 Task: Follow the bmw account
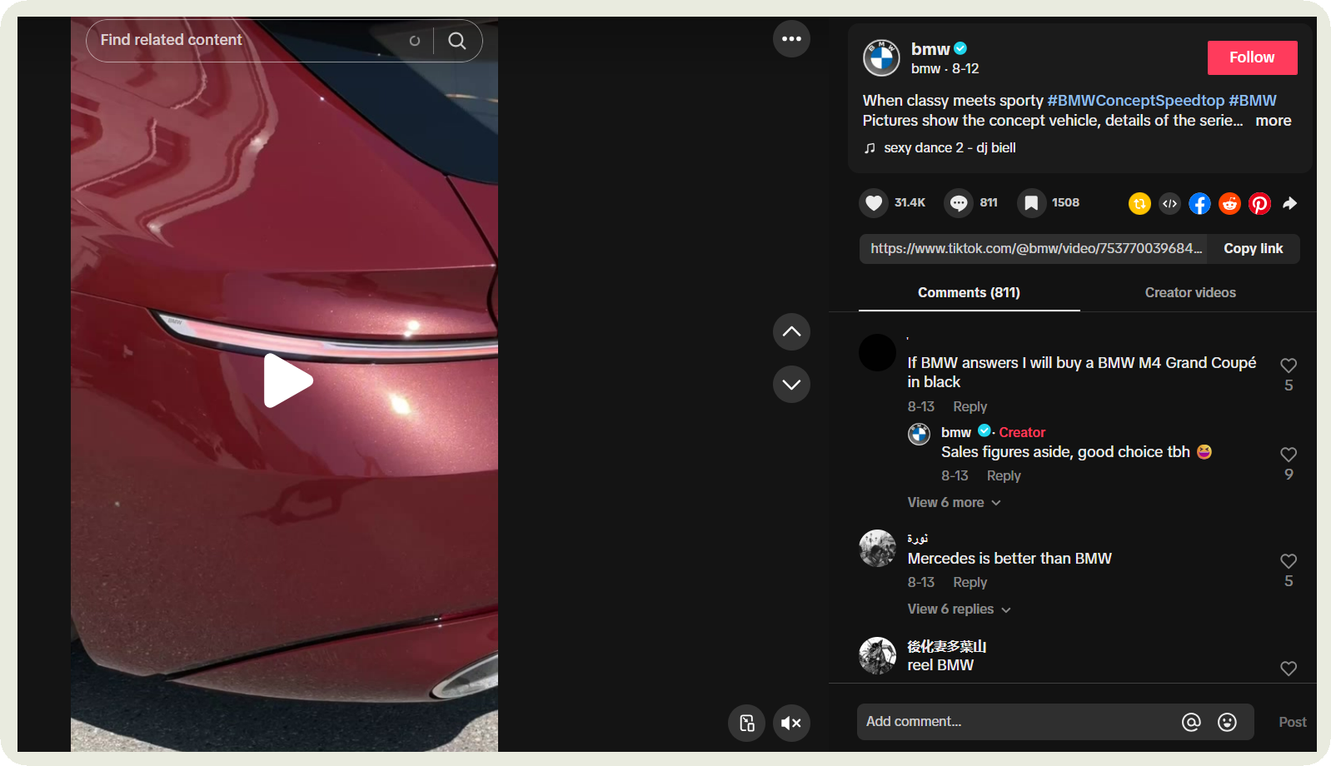tap(1252, 57)
